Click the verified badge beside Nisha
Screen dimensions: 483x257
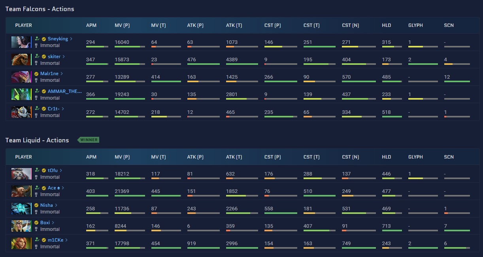coord(36,205)
